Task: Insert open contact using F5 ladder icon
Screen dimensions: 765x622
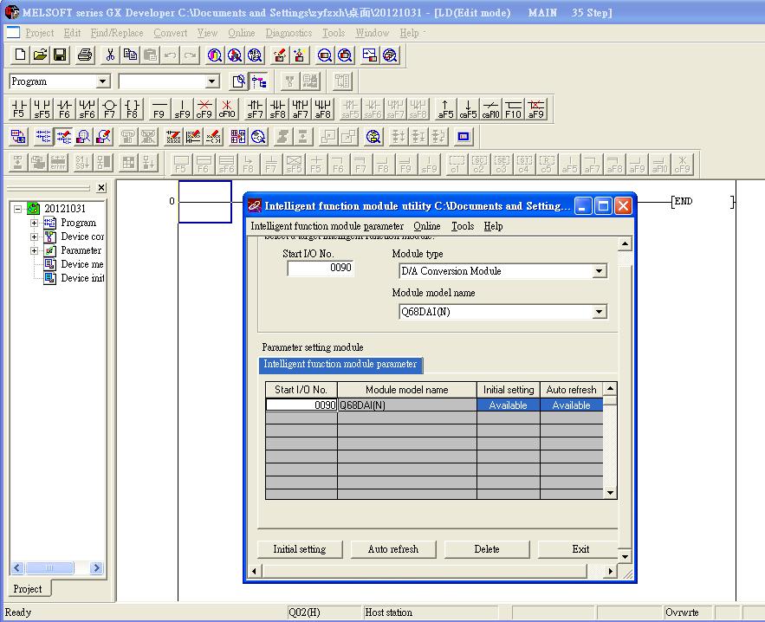Action: [x=19, y=109]
